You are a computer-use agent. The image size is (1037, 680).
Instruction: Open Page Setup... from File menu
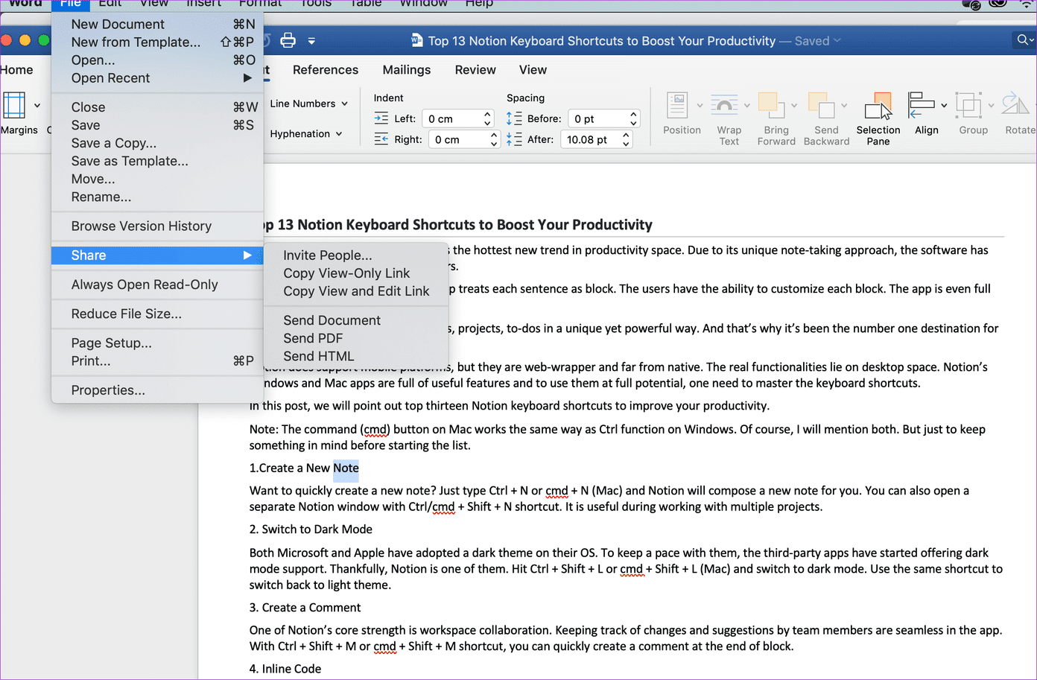tap(157, 343)
